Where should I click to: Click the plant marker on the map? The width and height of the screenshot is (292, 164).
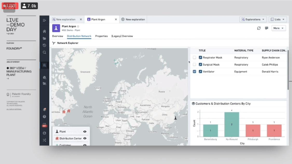(x=175, y=118)
